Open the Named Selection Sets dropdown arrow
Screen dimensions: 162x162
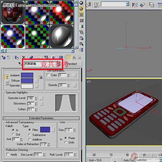[x=128, y=4]
